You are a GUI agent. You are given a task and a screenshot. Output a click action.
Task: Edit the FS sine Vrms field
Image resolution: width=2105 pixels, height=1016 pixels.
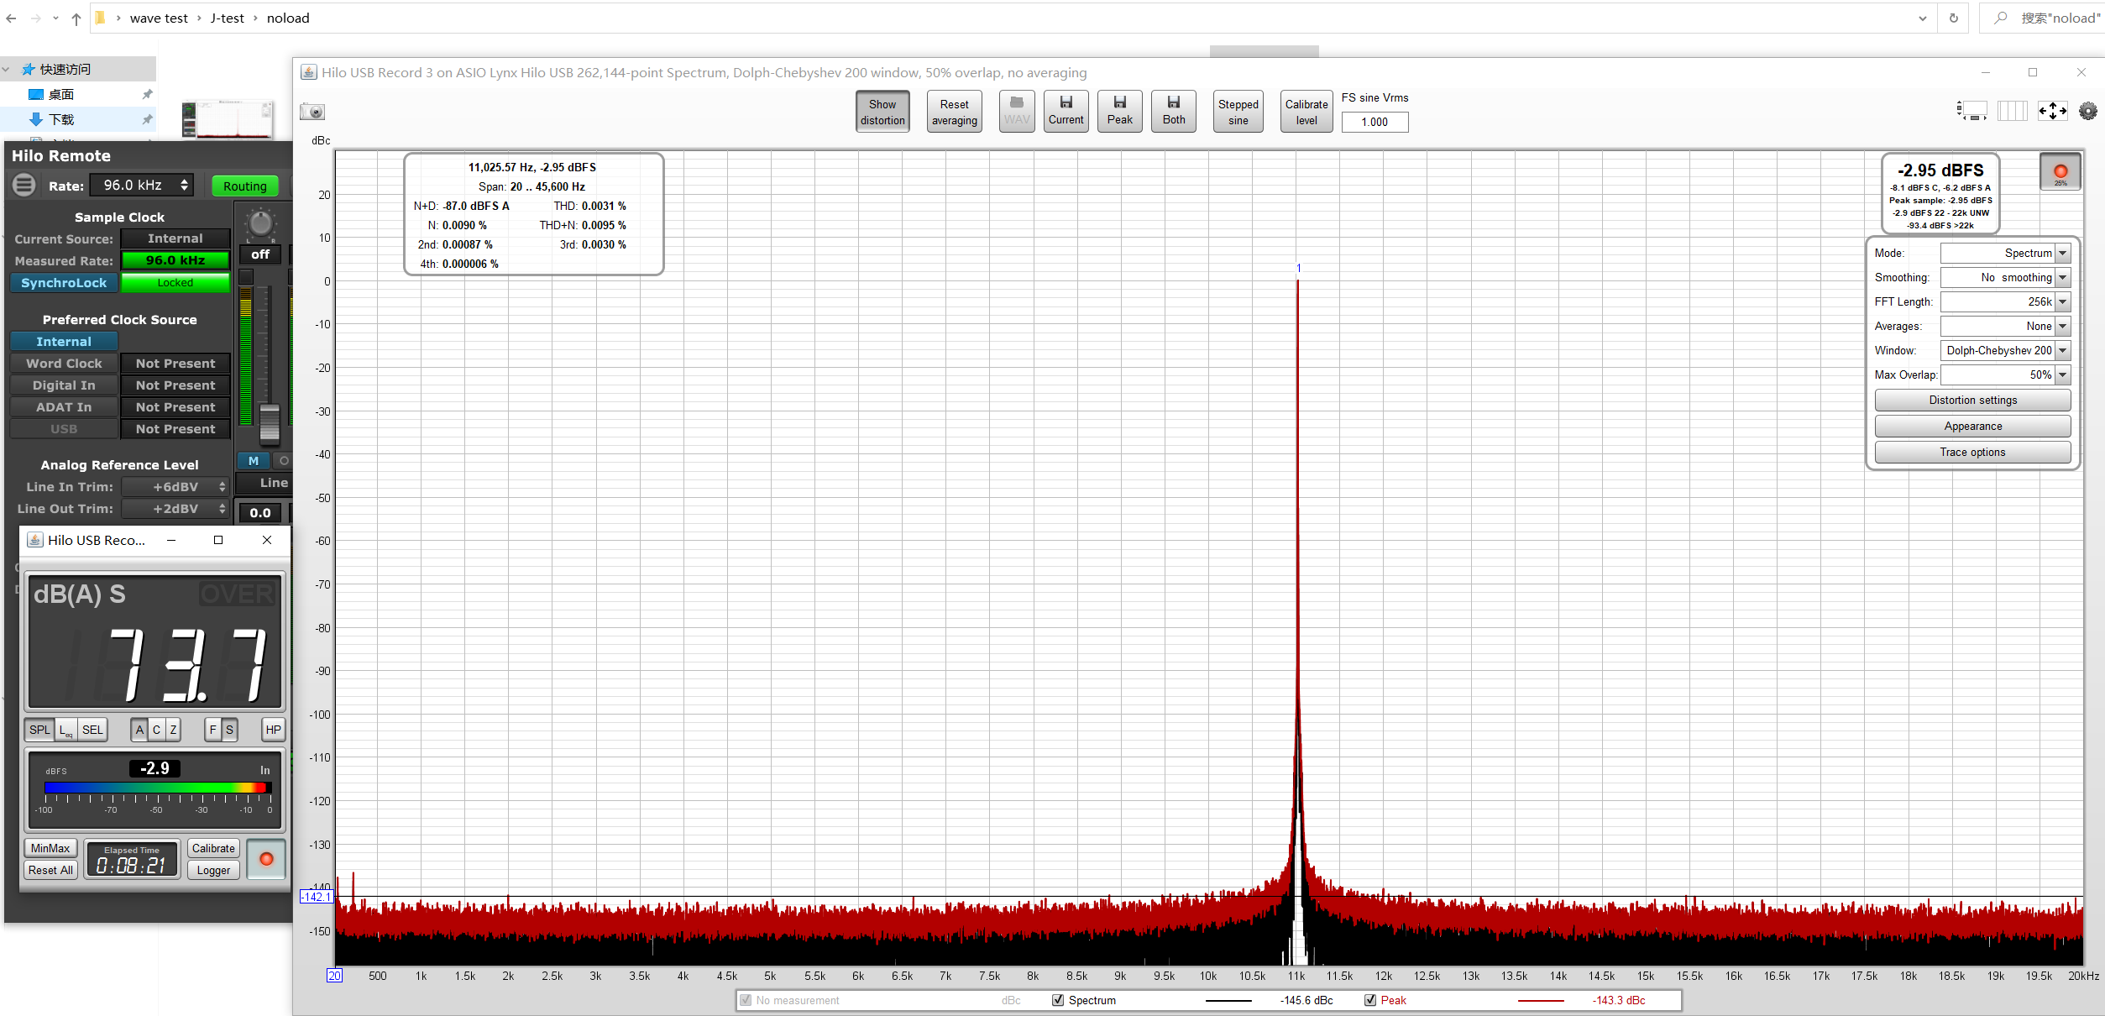tap(1375, 122)
